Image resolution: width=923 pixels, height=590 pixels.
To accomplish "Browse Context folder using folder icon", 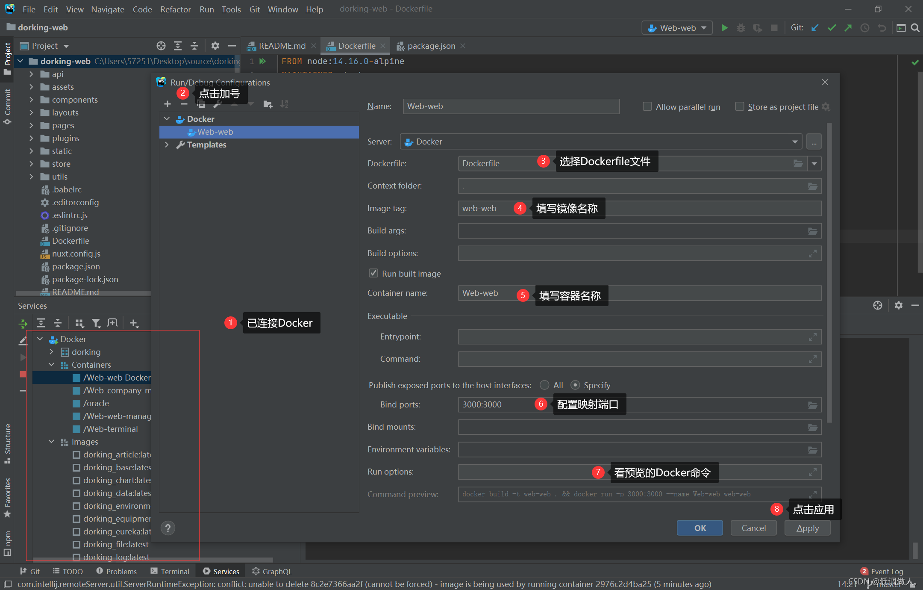I will [812, 186].
